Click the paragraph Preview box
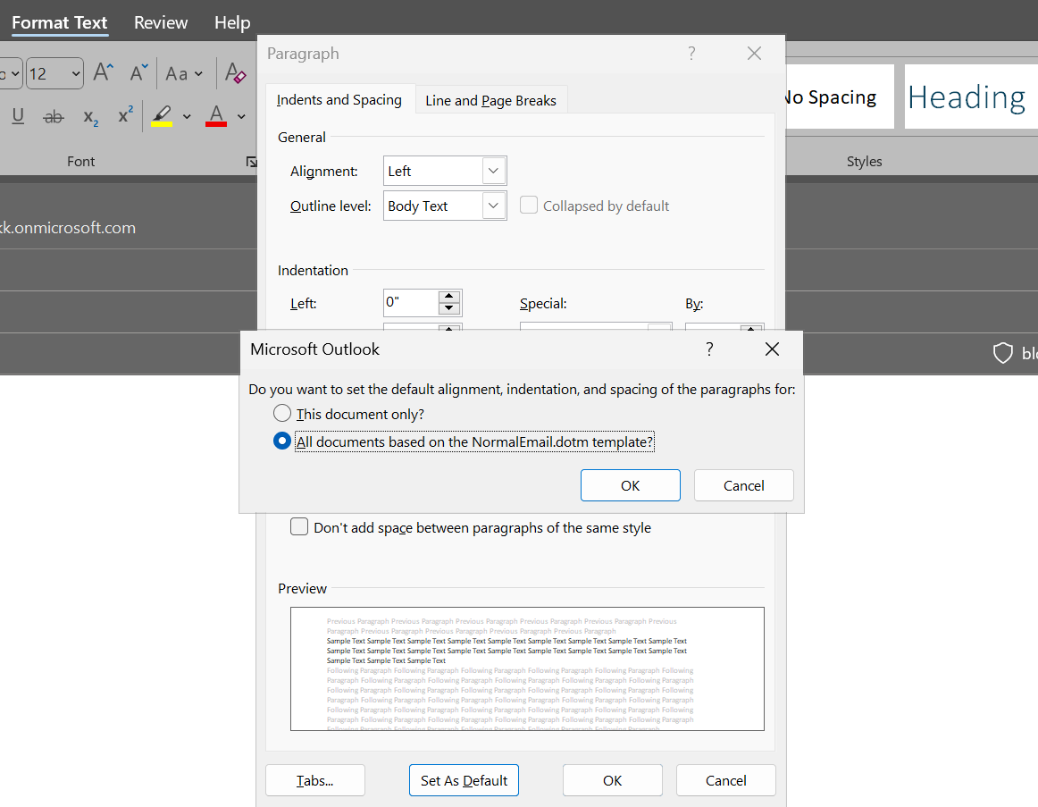The height and width of the screenshot is (807, 1038). (527, 668)
